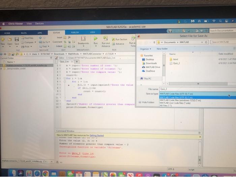The width and height of the screenshot is (236, 177).
Task: Open the Getting Started link
Action: coord(96,135)
